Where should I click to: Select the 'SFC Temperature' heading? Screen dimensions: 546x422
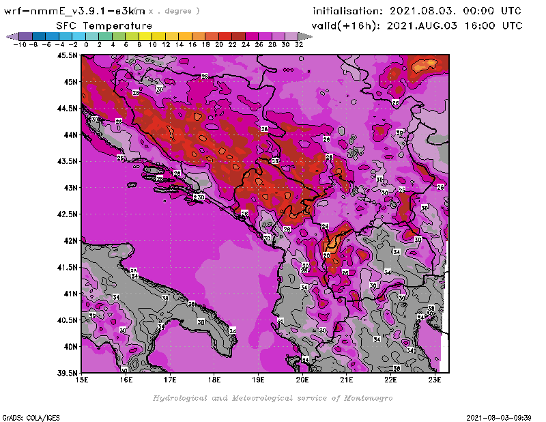(x=104, y=26)
